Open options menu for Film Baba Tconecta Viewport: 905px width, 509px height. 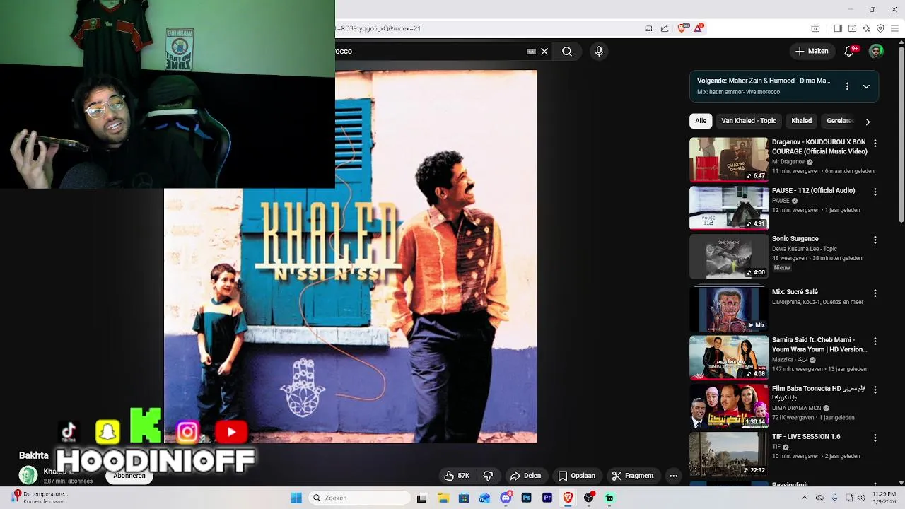pyautogui.click(x=875, y=390)
